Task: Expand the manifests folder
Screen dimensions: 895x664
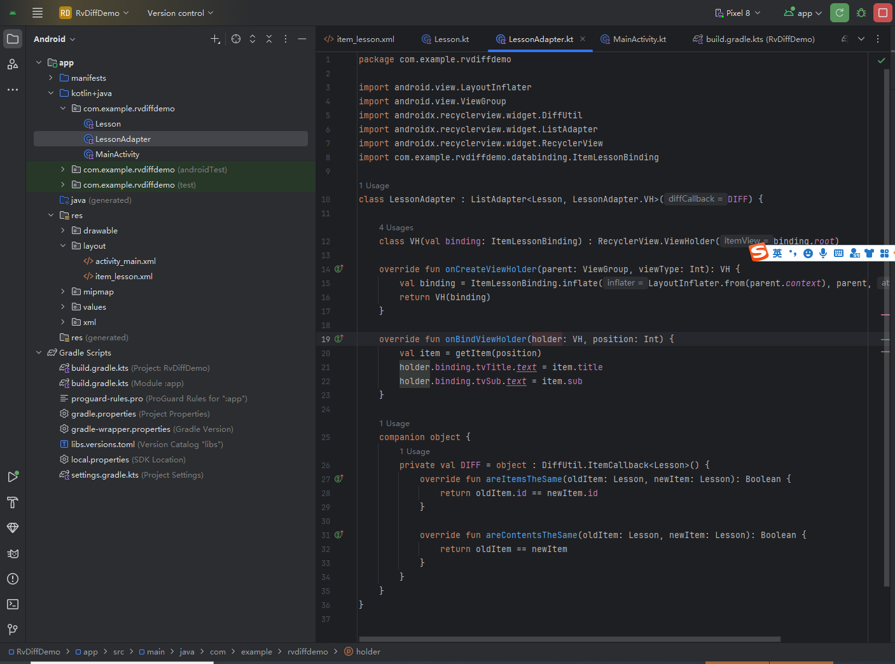Action: (x=51, y=78)
